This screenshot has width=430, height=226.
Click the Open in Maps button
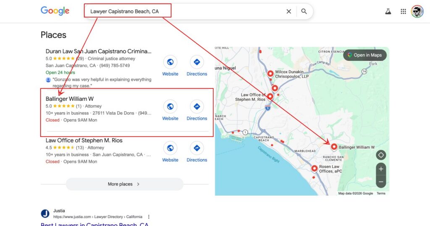click(x=364, y=55)
